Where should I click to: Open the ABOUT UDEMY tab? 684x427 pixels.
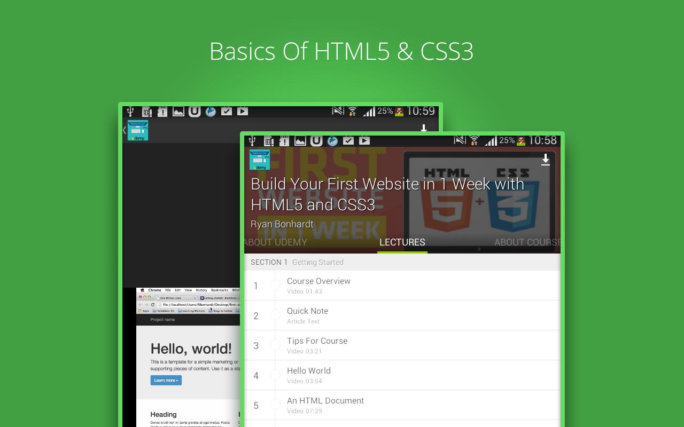coord(275,242)
